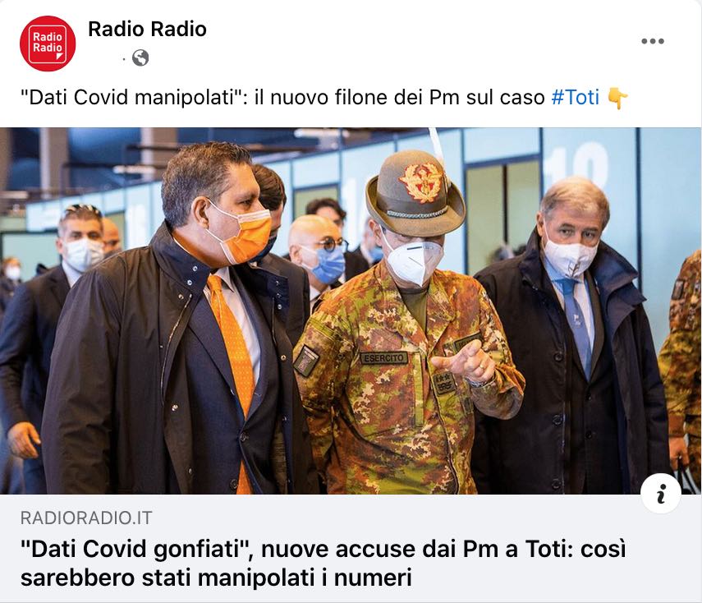Click the gray link card footer area
Image resolution: width=702 pixels, height=603 pixels.
pos(351,549)
